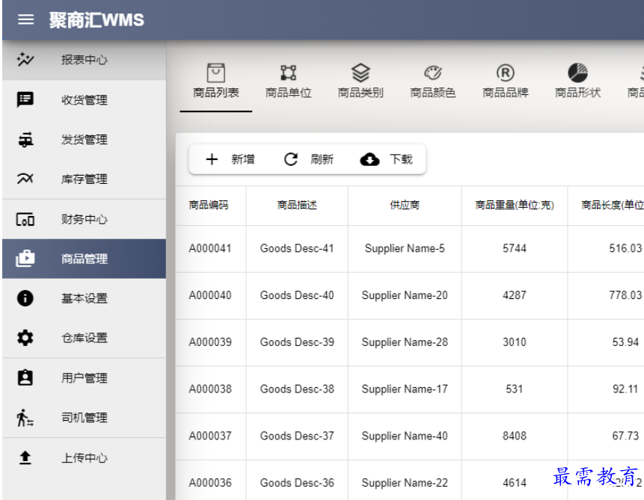Open 发货管理 truck icon
This screenshot has height=500, width=644.
tap(26, 139)
